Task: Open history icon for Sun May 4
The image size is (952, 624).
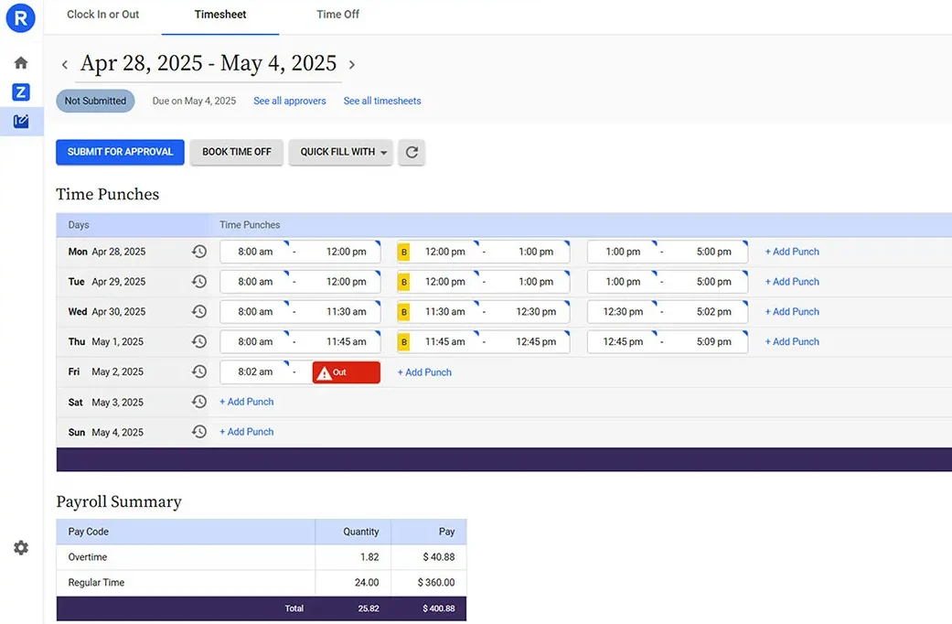Action: pyautogui.click(x=198, y=432)
